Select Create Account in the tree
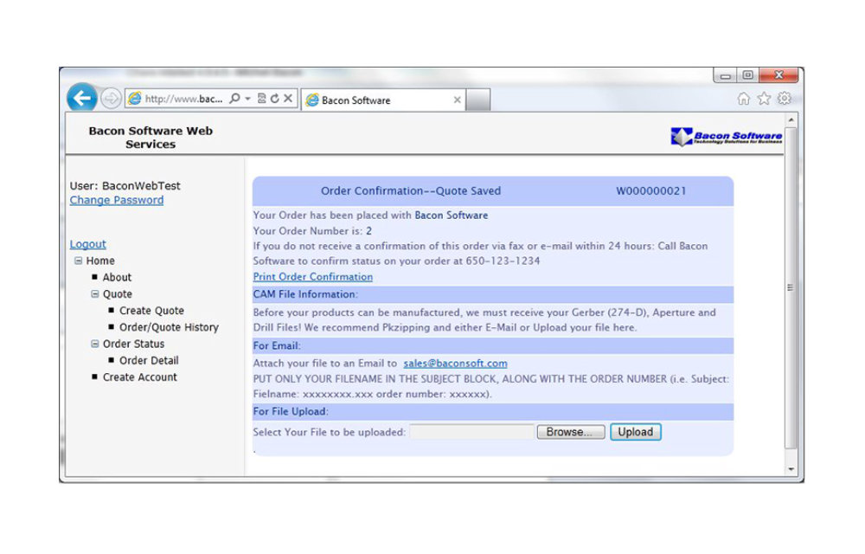Viewport: 865px width, 554px height. pyautogui.click(x=139, y=377)
